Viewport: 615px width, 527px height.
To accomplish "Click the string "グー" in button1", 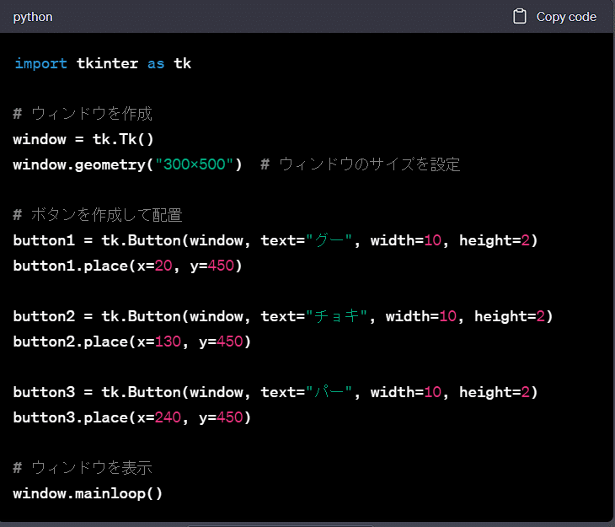I will tap(329, 240).
